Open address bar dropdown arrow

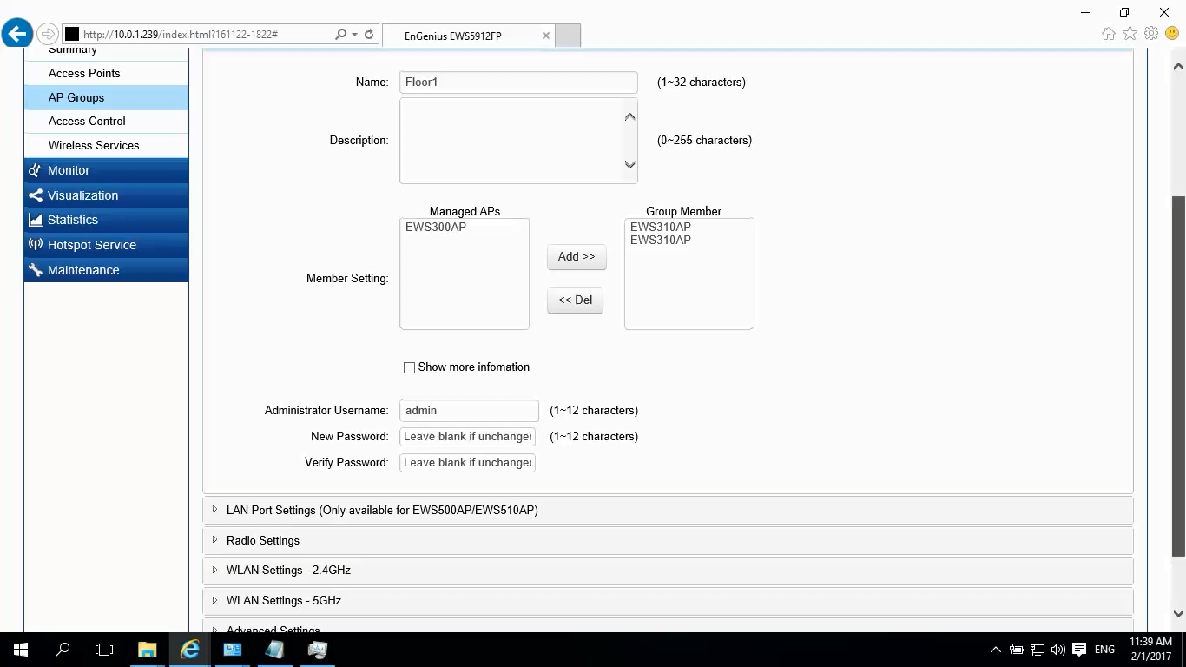(354, 35)
